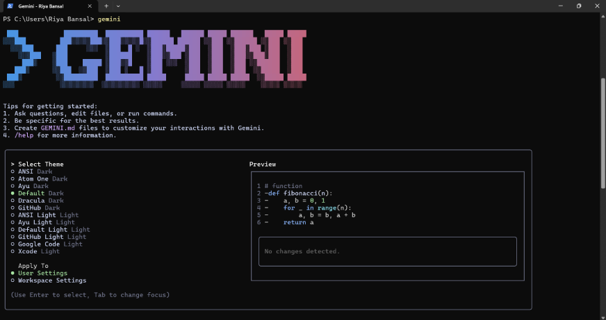Click the '/help' command text
Screen dimensions: 606x320
(24, 135)
